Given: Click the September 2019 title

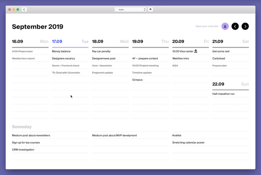Looking at the screenshot, I should [x=38, y=27].
